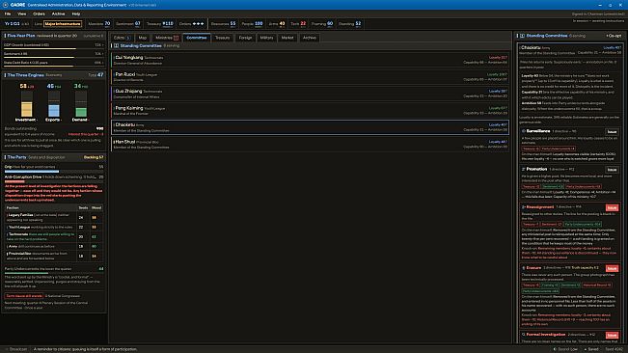
Task: Click the Erasure directive icon
Action: 524,267
